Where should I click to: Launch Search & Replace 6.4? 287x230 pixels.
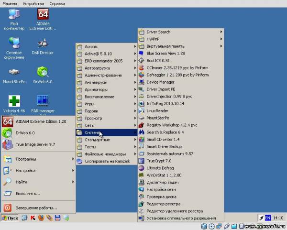coord(181,132)
